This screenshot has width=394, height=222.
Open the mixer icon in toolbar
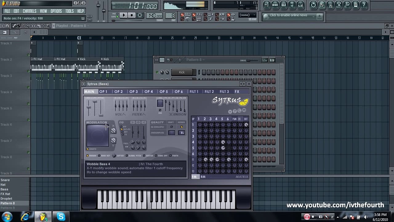(x=300, y=5)
